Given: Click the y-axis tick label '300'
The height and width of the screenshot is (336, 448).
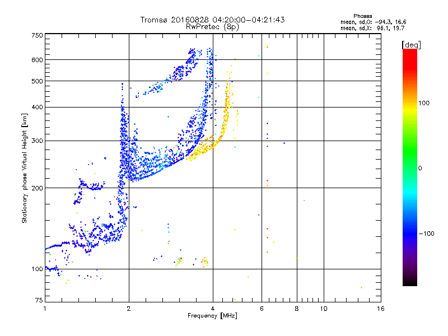Looking at the screenshot, I should tap(37, 141).
